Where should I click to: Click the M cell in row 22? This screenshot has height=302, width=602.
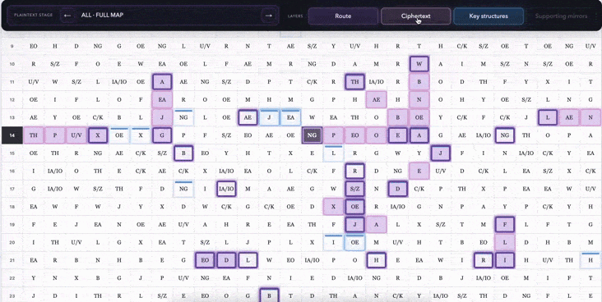coord(526,278)
